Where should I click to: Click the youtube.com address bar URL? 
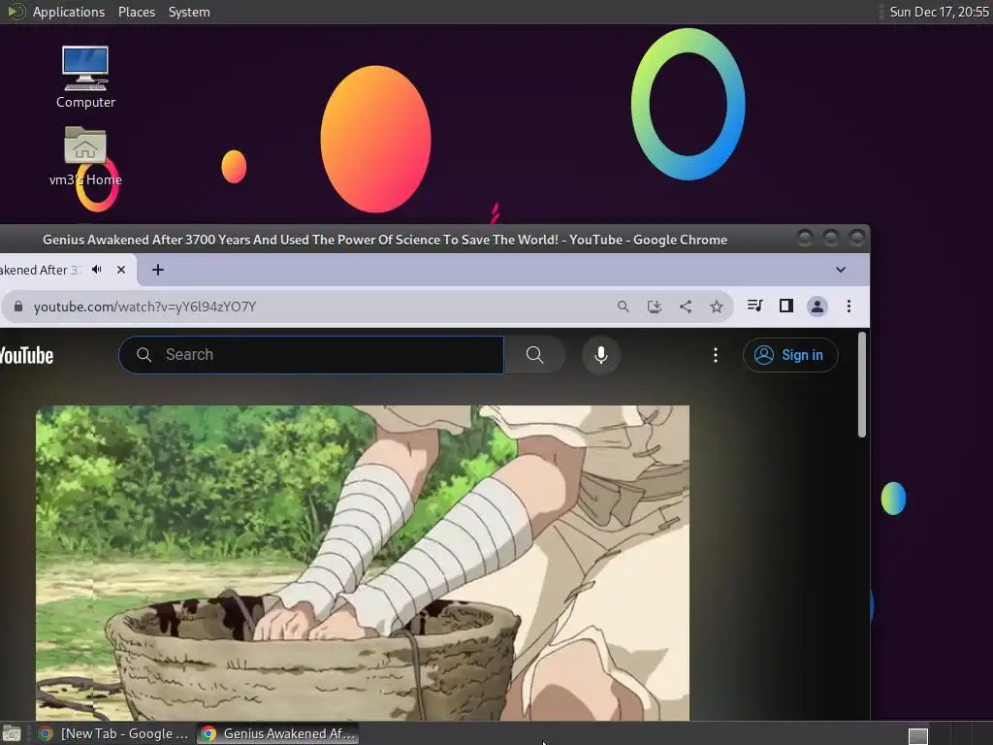click(x=144, y=307)
